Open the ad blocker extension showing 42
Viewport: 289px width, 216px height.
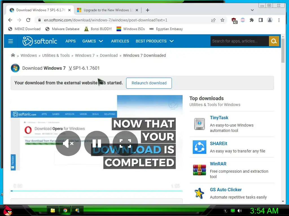point(234,20)
